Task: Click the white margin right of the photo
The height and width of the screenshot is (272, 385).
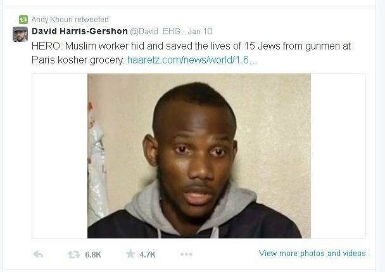Action: pos(338,156)
